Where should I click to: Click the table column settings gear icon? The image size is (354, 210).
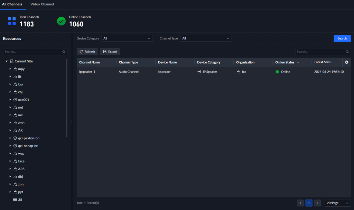click(x=347, y=62)
